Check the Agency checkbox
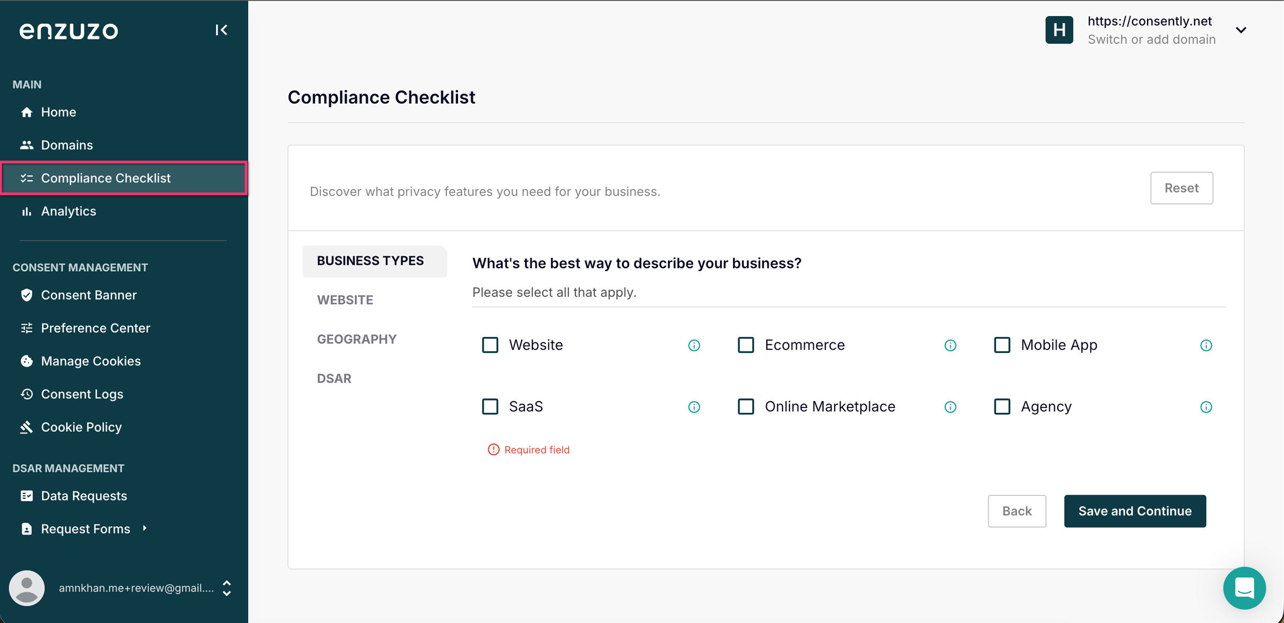 click(x=1002, y=406)
